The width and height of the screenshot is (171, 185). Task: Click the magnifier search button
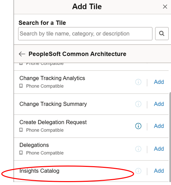pos(162,34)
